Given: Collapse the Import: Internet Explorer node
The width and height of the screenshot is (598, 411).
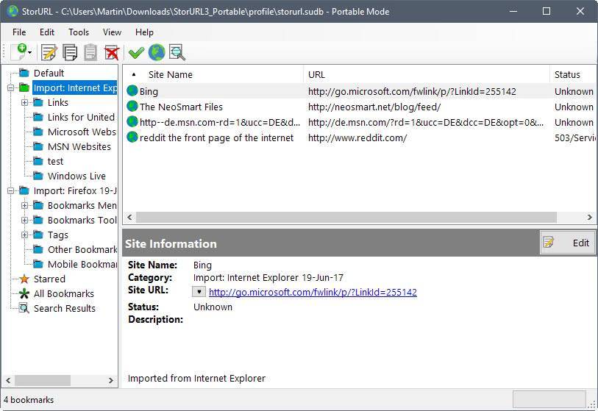Looking at the screenshot, I should 11,87.
